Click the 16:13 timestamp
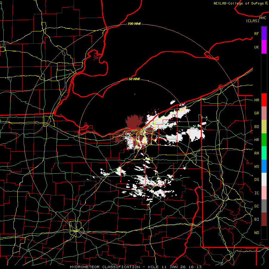 (x=195, y=267)
